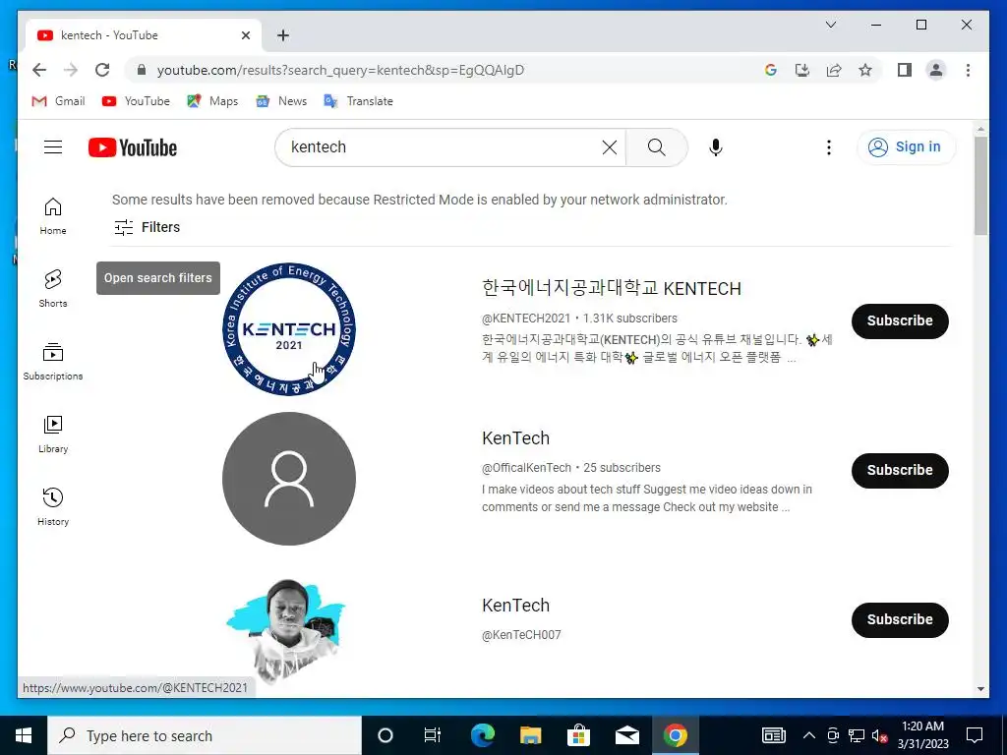
Task: Clear the kentech search query
Action: [x=610, y=147]
